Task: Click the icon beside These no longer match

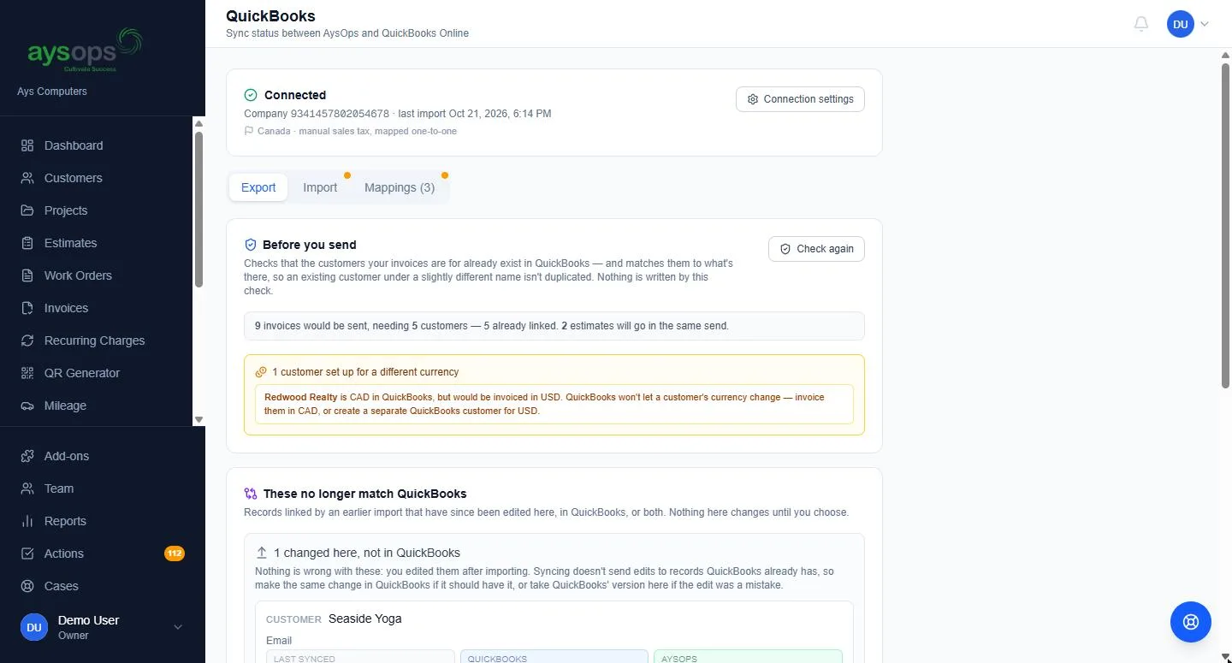Action: (251, 494)
